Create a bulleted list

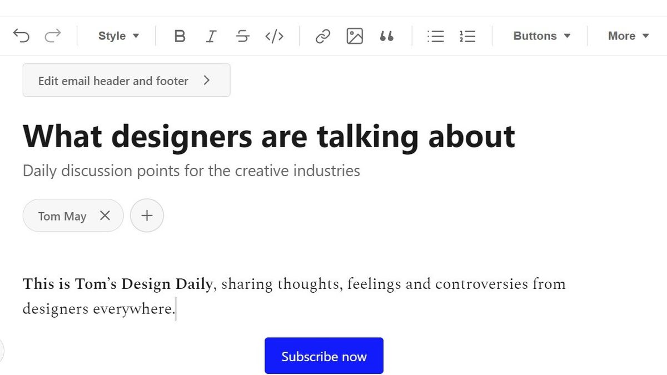tap(436, 36)
